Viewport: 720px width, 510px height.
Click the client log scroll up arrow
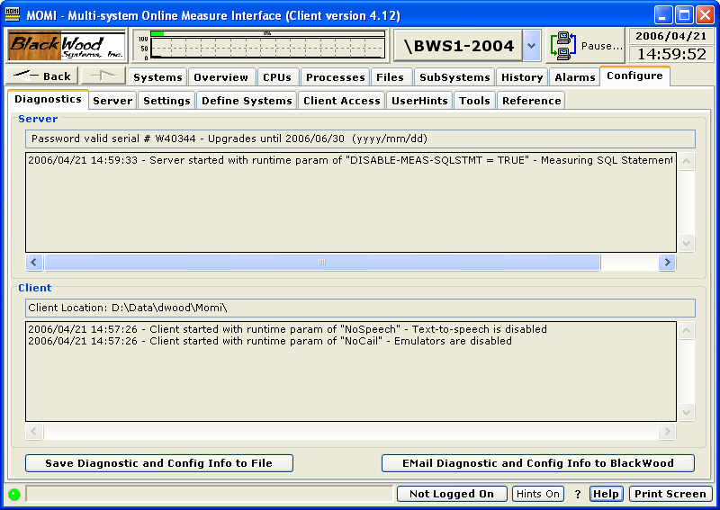click(x=686, y=330)
